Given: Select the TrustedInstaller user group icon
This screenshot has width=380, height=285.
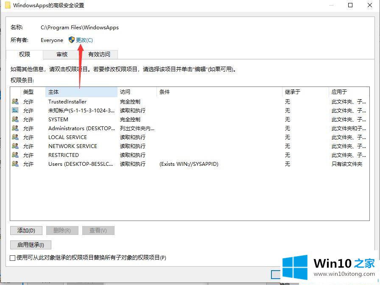Looking at the screenshot, I should pos(15,101).
